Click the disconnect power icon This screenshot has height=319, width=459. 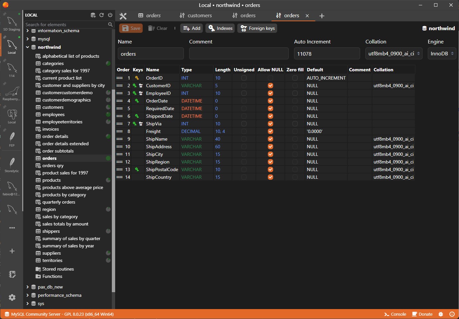(x=110, y=15)
